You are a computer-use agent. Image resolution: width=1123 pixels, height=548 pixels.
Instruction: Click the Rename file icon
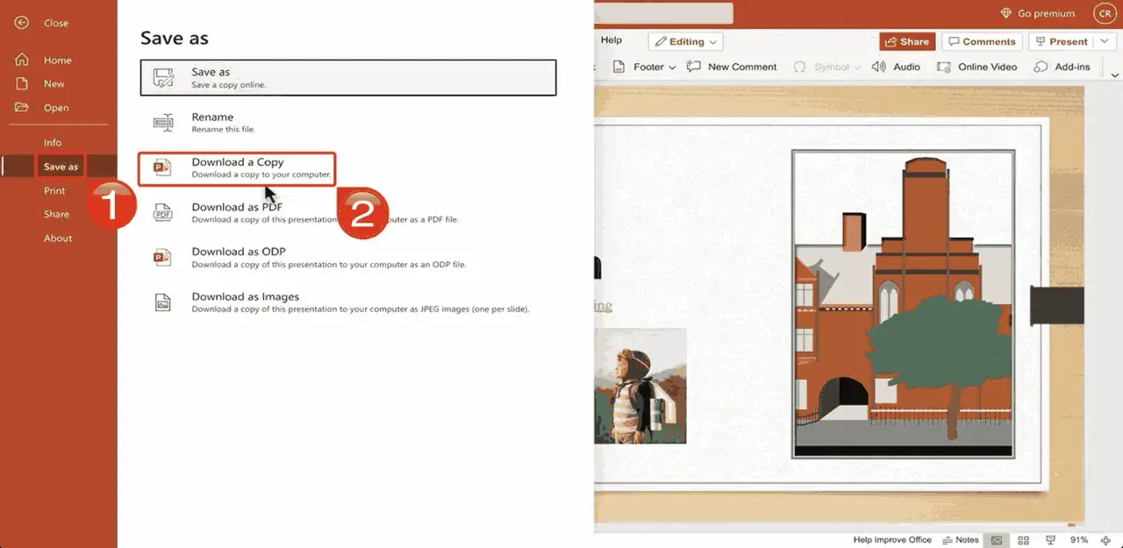[x=163, y=123]
